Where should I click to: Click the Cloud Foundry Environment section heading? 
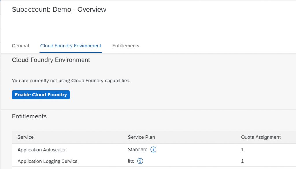click(51, 60)
